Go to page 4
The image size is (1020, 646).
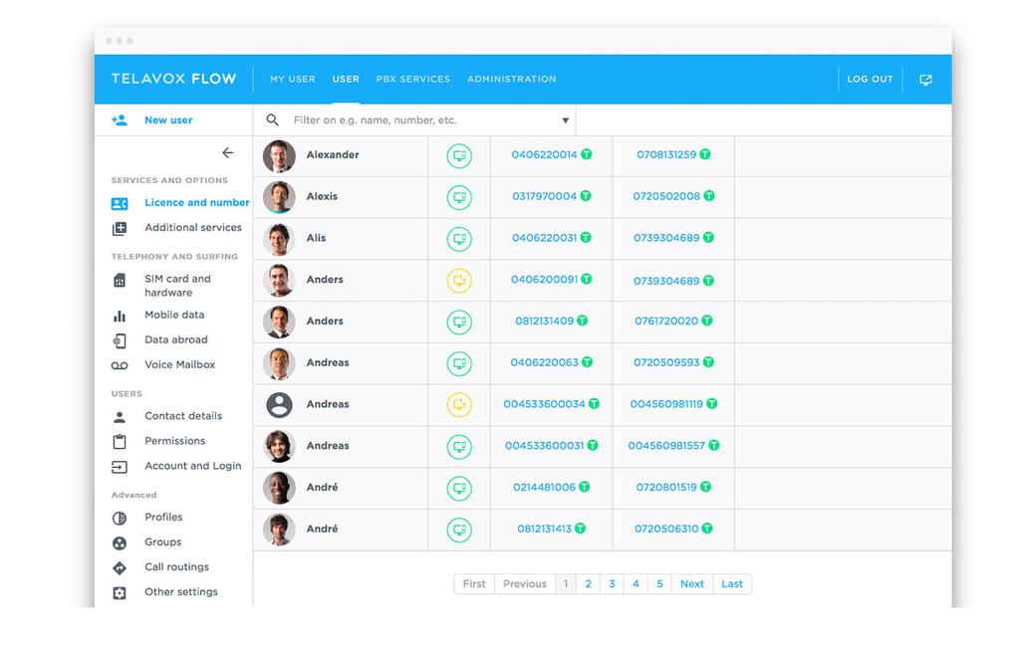pyautogui.click(x=636, y=583)
